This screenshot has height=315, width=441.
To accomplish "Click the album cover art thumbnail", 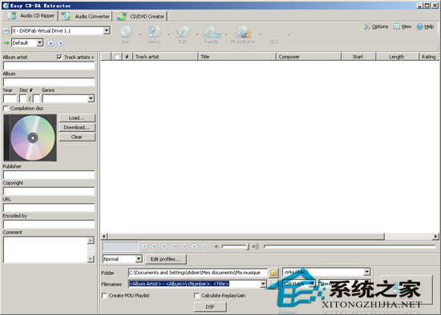I will (30, 138).
